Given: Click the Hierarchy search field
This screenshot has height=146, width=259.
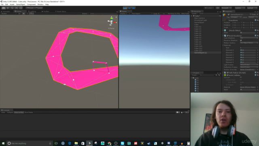Looking at the screenshot, I should tap(209, 13).
